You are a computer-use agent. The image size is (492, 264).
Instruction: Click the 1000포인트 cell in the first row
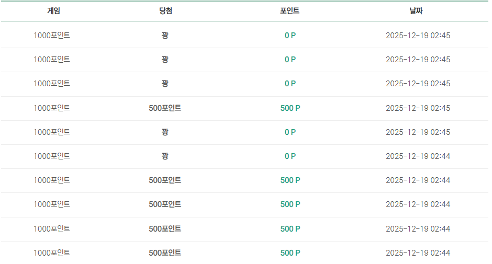pyautogui.click(x=52, y=36)
